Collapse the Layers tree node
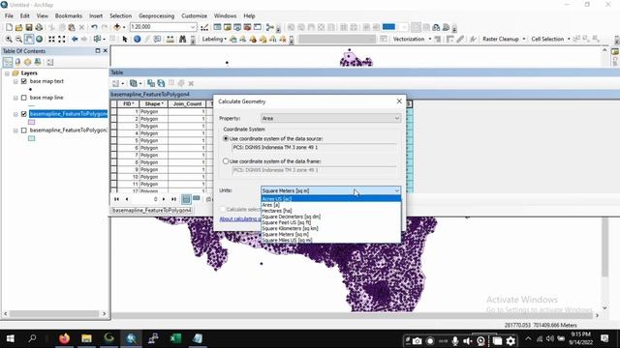The height and width of the screenshot is (348, 620). [x=7, y=73]
